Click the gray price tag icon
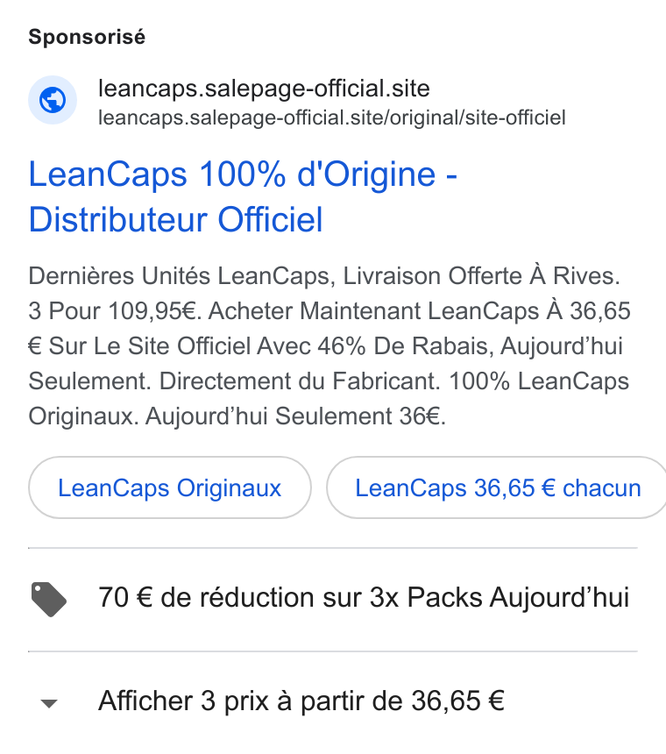This screenshot has height=754, width=666. click(x=48, y=599)
